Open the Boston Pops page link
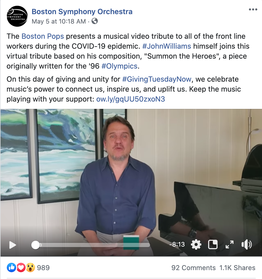 43,36
